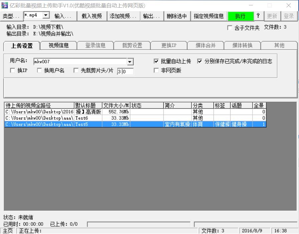Screen dimensions: 299x234
Task: Click 登录 (Login) at the top right
Action: click(x=289, y=16)
